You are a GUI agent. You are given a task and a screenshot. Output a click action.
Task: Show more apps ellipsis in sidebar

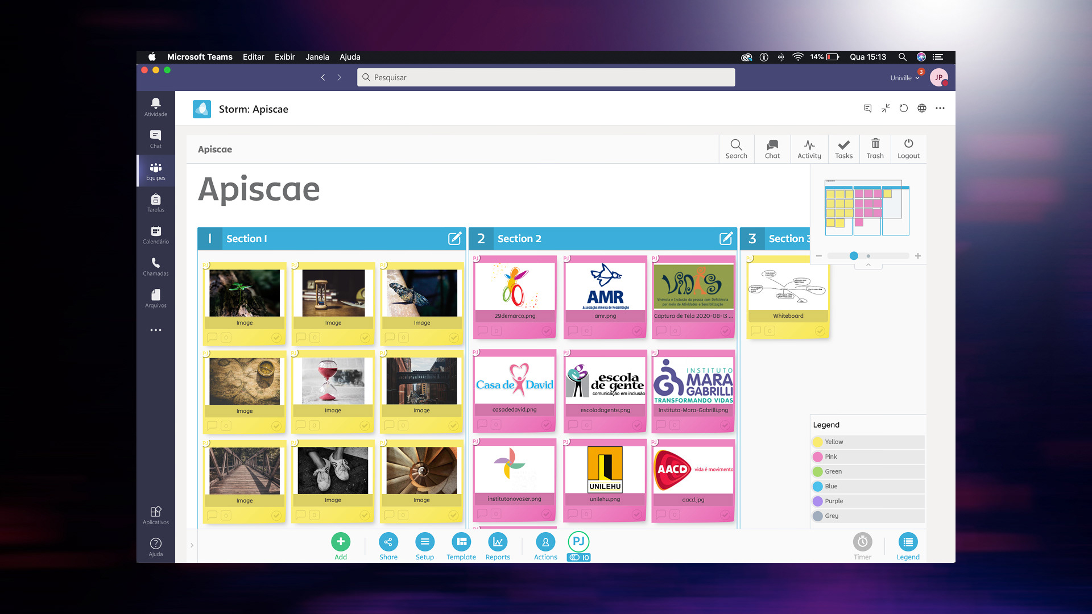[155, 330]
